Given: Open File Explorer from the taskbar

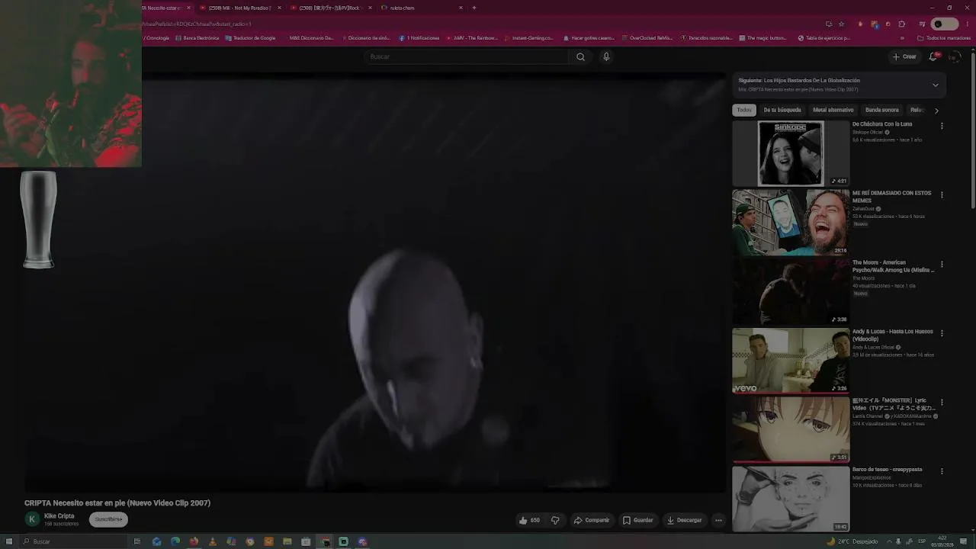Looking at the screenshot, I should [287, 541].
